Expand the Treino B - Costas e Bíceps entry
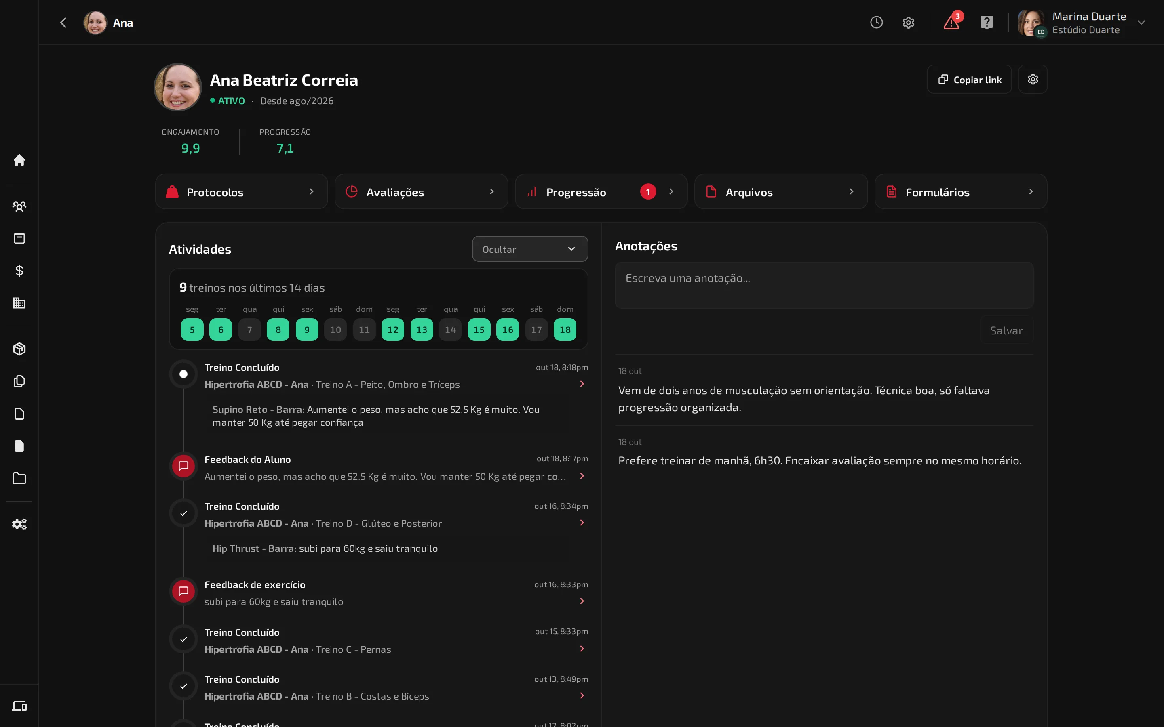1164x727 pixels. coord(582,696)
